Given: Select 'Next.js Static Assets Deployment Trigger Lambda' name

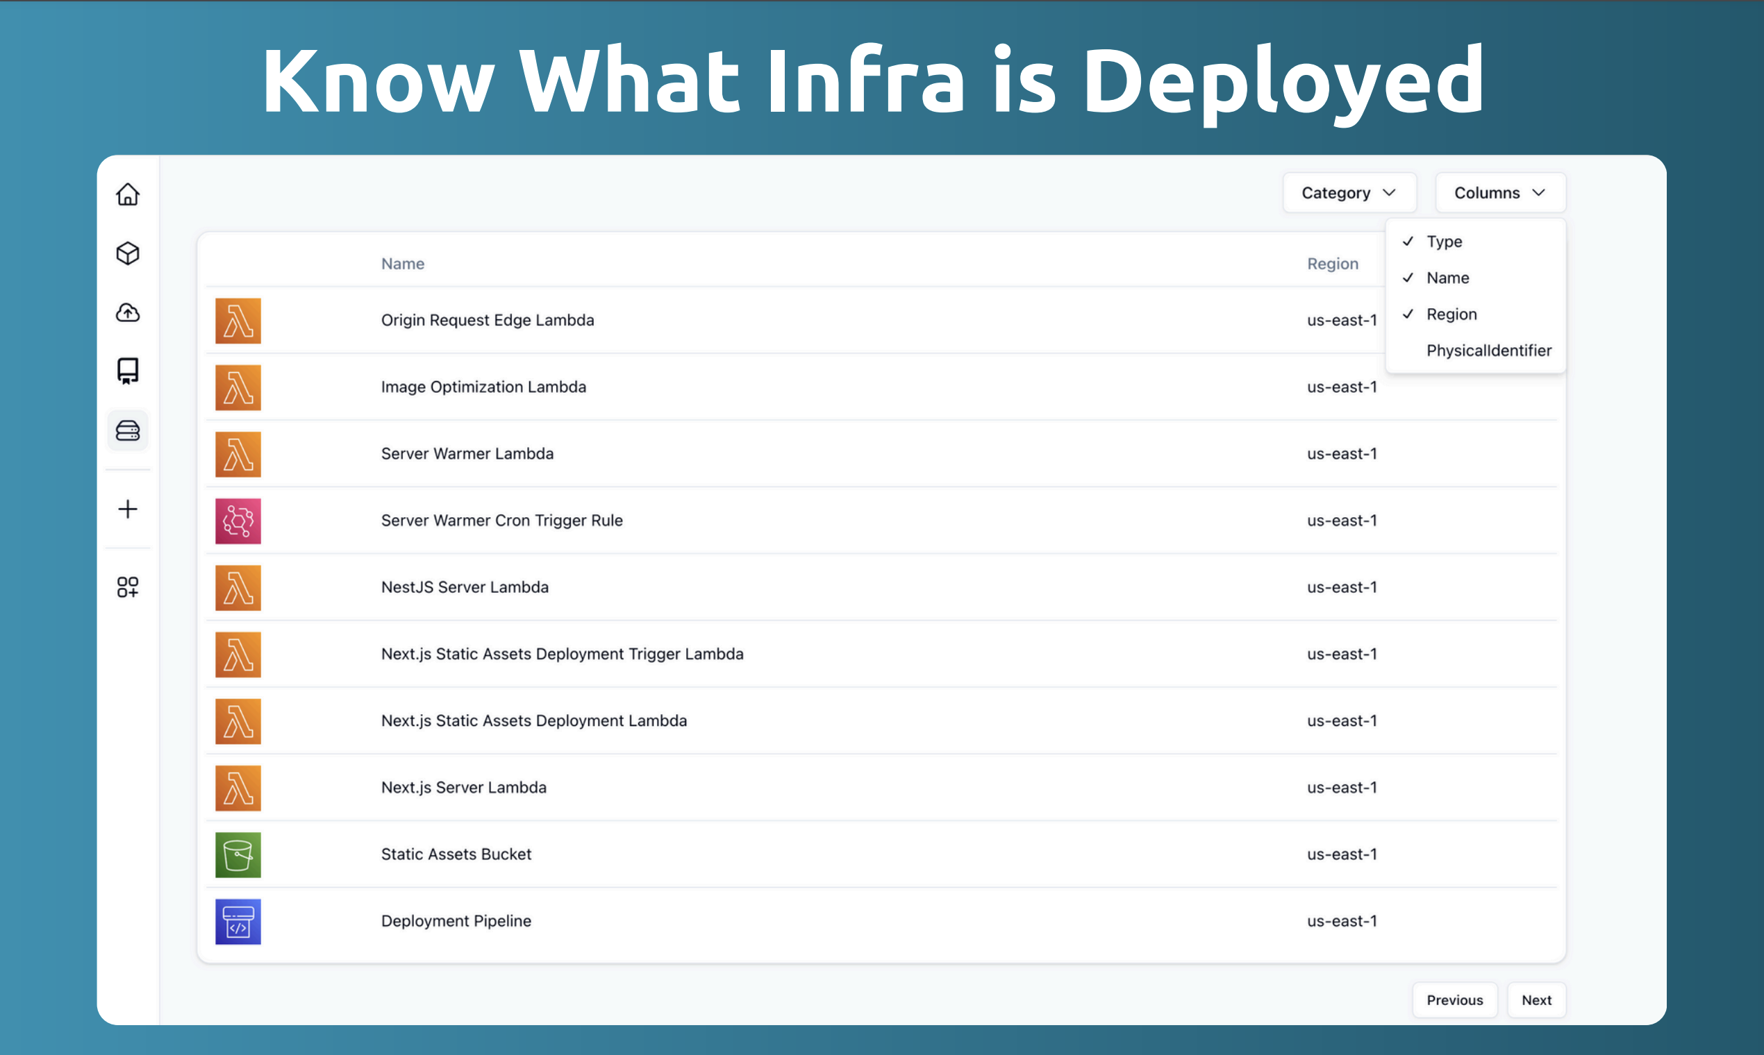Looking at the screenshot, I should tap(563, 655).
